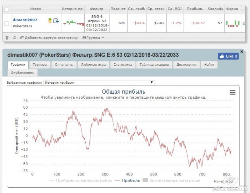Screen dimensions: 250x193
Task: Sort by the Фильтр column header
Action: pos(97,9)
